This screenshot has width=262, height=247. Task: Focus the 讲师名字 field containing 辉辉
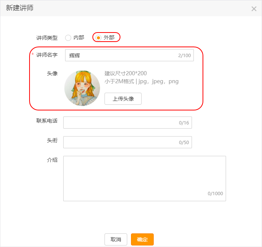129,55
